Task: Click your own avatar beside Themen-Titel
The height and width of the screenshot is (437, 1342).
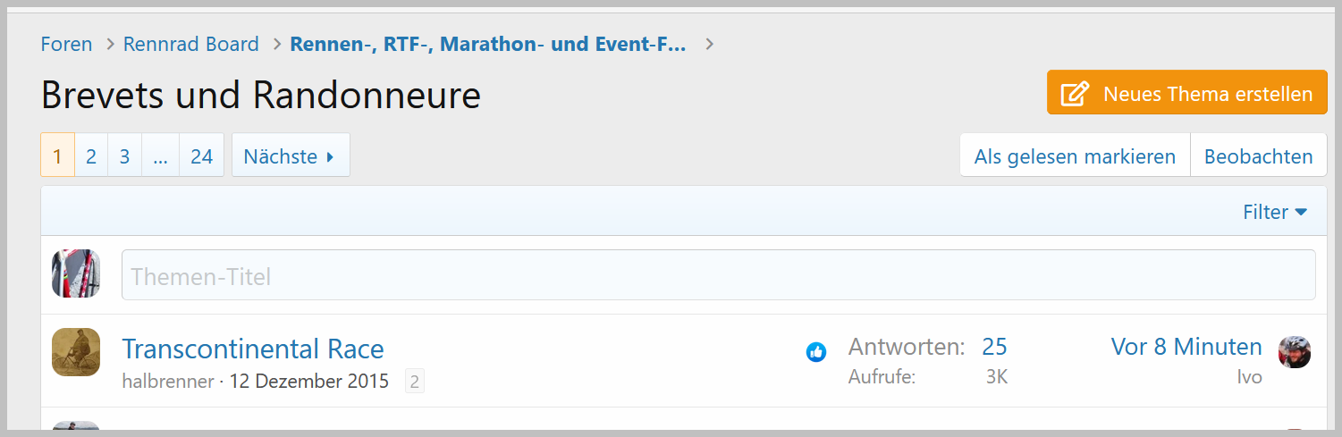Action: (x=76, y=273)
